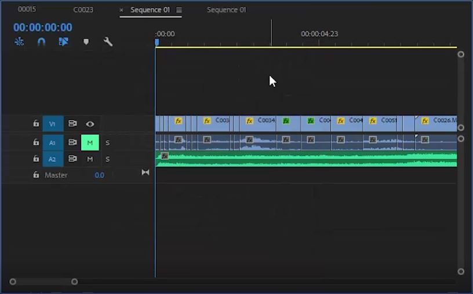Open the wrench Timeline display settings
This screenshot has width=473, height=294.
[108, 42]
